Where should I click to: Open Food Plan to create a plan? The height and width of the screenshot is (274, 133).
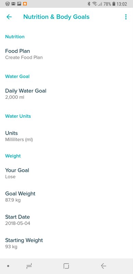coord(66,54)
